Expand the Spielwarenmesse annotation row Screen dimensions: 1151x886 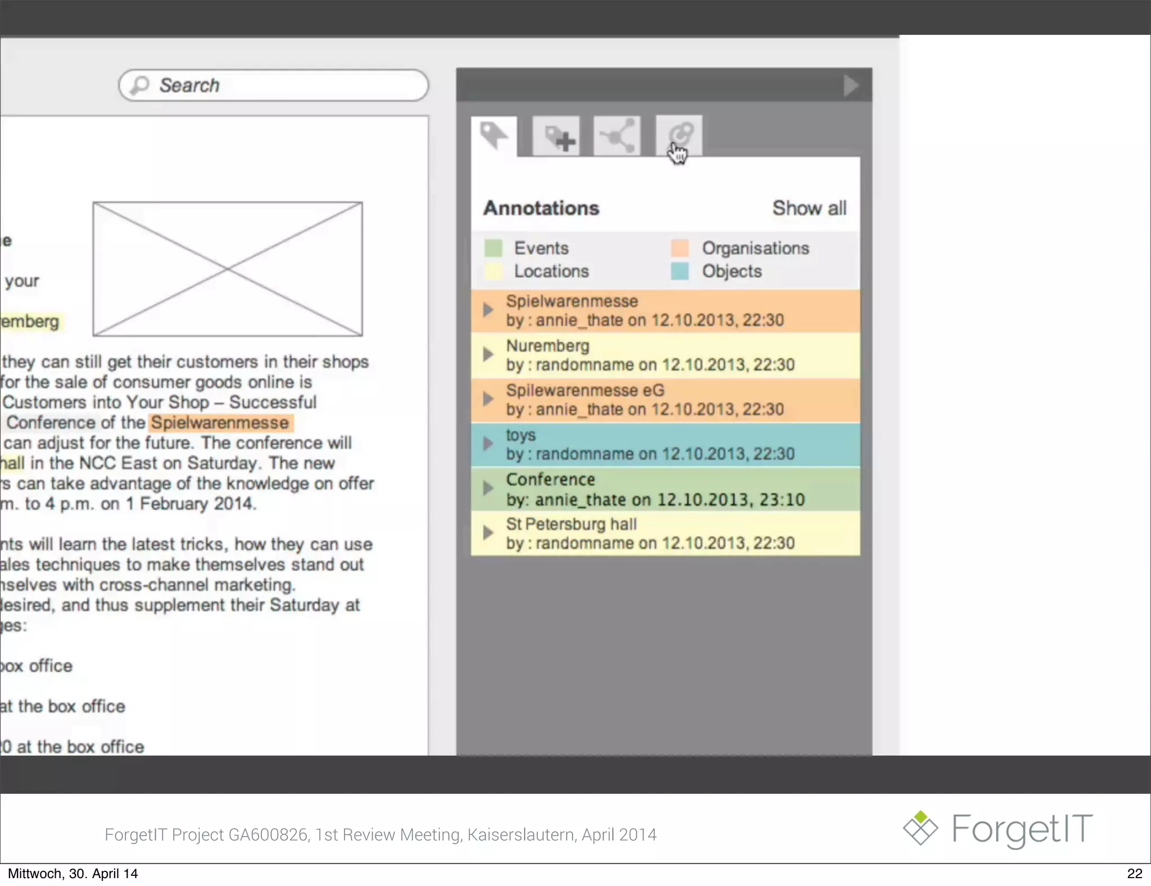(x=488, y=310)
